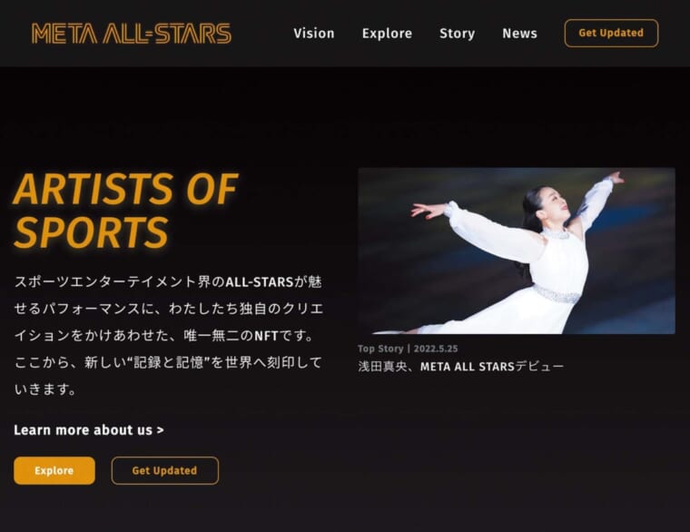Image resolution: width=690 pixels, height=532 pixels.
Task: Open the figure skater story thumbnail
Action: [517, 251]
